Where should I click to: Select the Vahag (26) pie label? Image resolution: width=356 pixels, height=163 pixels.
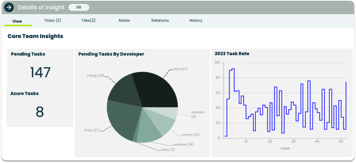click(x=95, y=75)
